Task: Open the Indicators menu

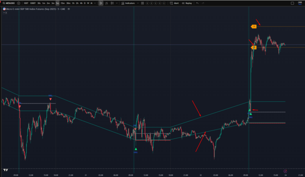Action: pos(129,3)
